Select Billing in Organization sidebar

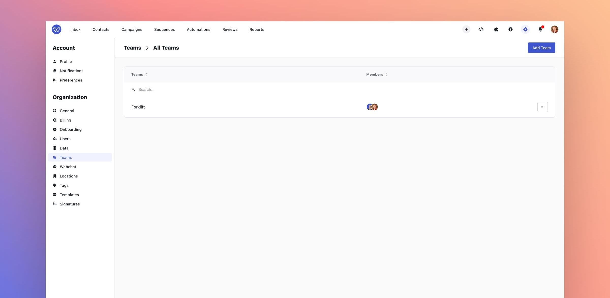coord(65,120)
